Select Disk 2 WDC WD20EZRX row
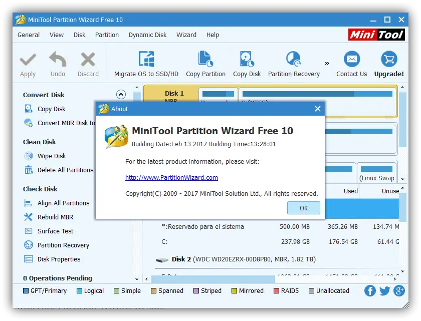The width and height of the screenshot is (421, 321). click(x=278, y=259)
